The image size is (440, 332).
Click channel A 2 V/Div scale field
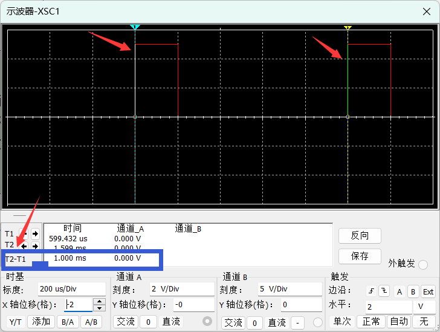coord(182,289)
